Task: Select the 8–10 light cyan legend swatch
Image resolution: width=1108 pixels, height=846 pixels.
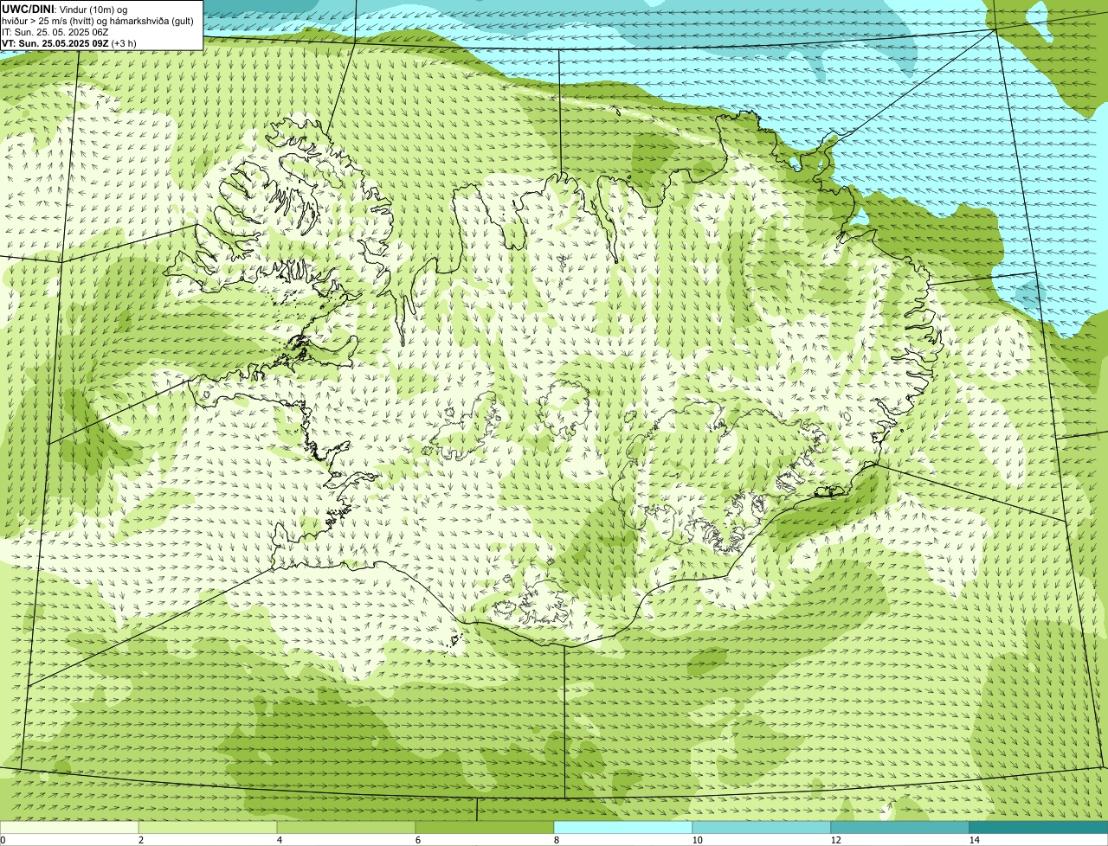Action: 623,827
